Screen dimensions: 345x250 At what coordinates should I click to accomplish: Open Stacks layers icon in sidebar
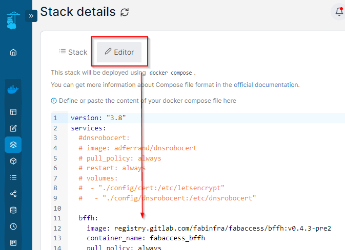tap(13, 145)
